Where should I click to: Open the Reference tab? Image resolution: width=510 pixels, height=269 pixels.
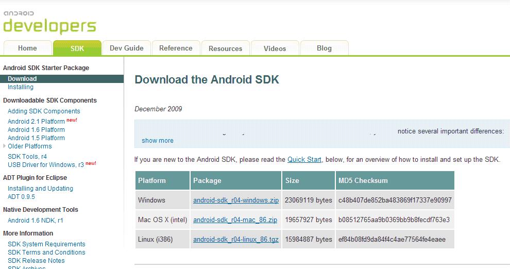click(x=176, y=48)
